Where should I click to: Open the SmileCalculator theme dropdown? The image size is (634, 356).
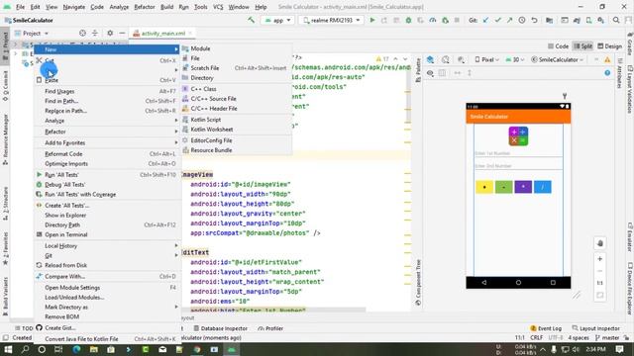557,59
